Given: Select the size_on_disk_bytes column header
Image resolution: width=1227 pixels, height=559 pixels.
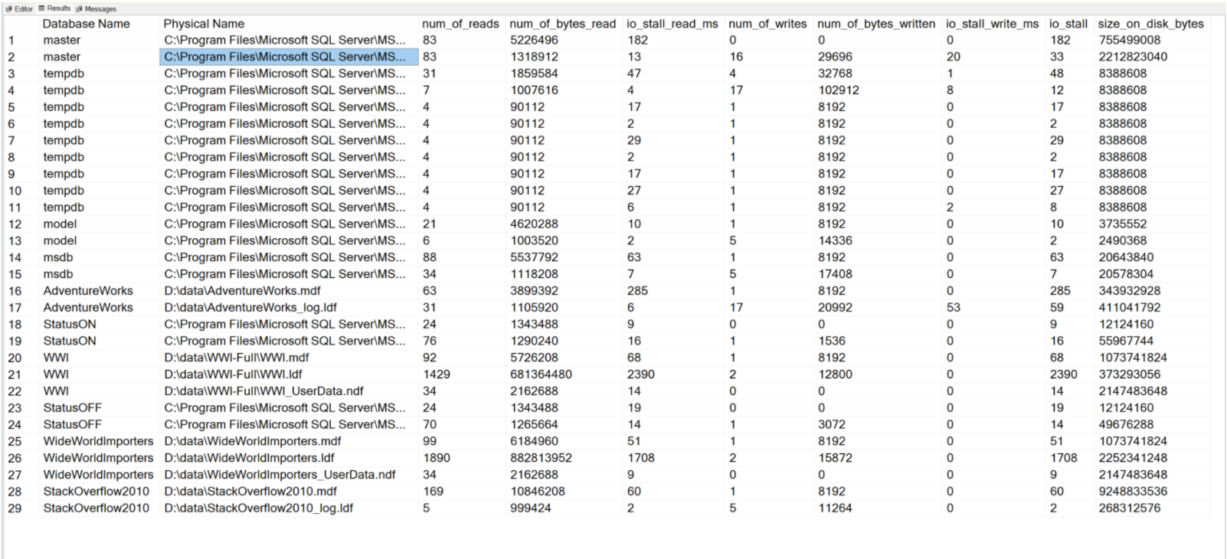Looking at the screenshot, I should (1151, 24).
